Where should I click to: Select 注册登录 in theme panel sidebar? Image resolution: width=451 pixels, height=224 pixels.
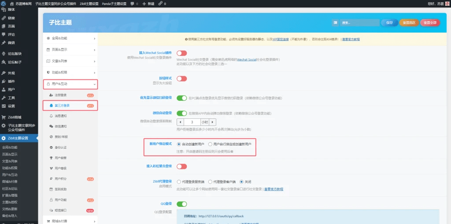pos(70,95)
